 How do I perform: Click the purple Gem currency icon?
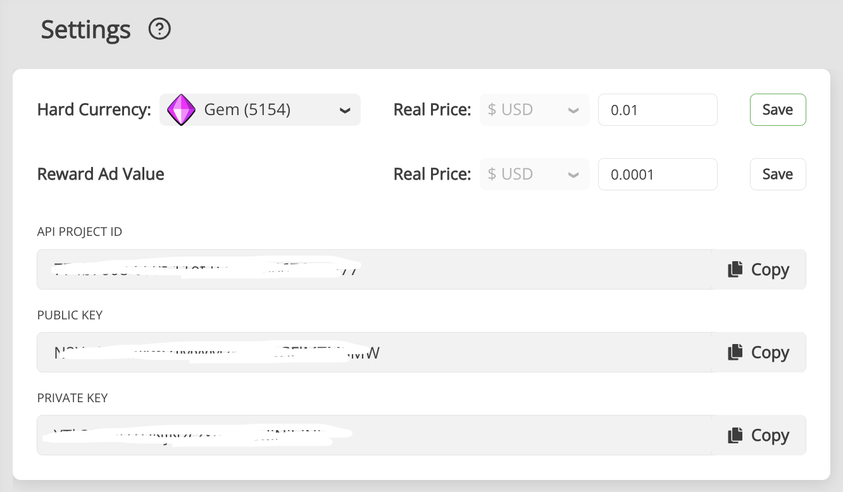click(182, 109)
